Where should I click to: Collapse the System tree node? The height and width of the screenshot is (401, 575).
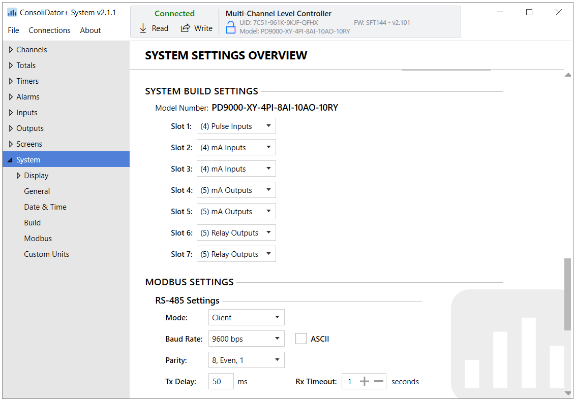10,160
